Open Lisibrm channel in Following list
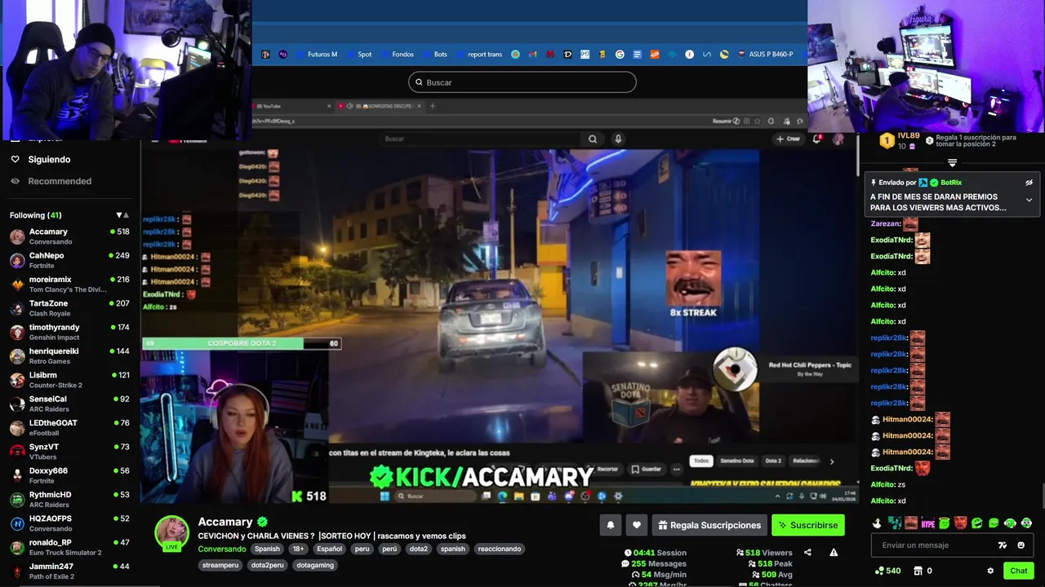The width and height of the screenshot is (1045, 587). (69, 380)
